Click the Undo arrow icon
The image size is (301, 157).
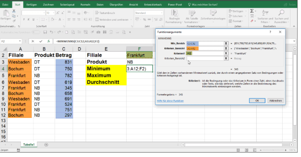51,32
